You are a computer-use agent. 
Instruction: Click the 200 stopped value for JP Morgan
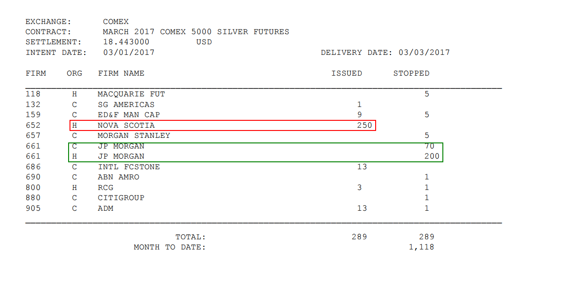tap(432, 156)
